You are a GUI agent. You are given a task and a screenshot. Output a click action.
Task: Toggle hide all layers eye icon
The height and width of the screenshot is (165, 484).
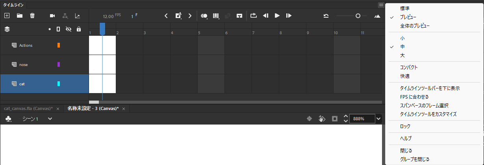[x=68, y=29]
